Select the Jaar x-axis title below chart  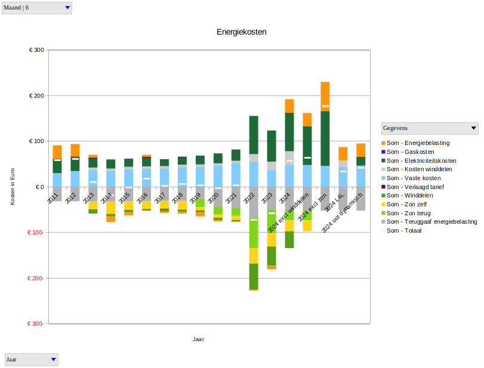[x=198, y=339]
